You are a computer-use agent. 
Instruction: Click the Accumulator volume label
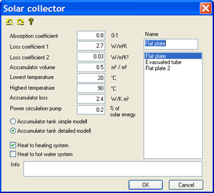[33, 67]
